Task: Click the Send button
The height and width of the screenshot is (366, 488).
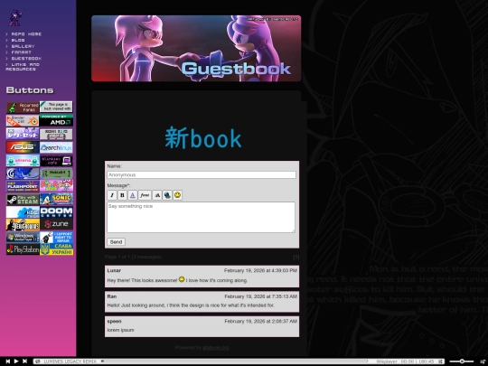Action: coord(116,242)
